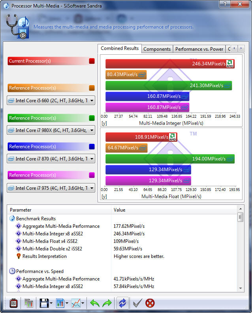Click the Results Interpretation pin icon
The width and height of the screenshot is (252, 313).
click(x=19, y=256)
